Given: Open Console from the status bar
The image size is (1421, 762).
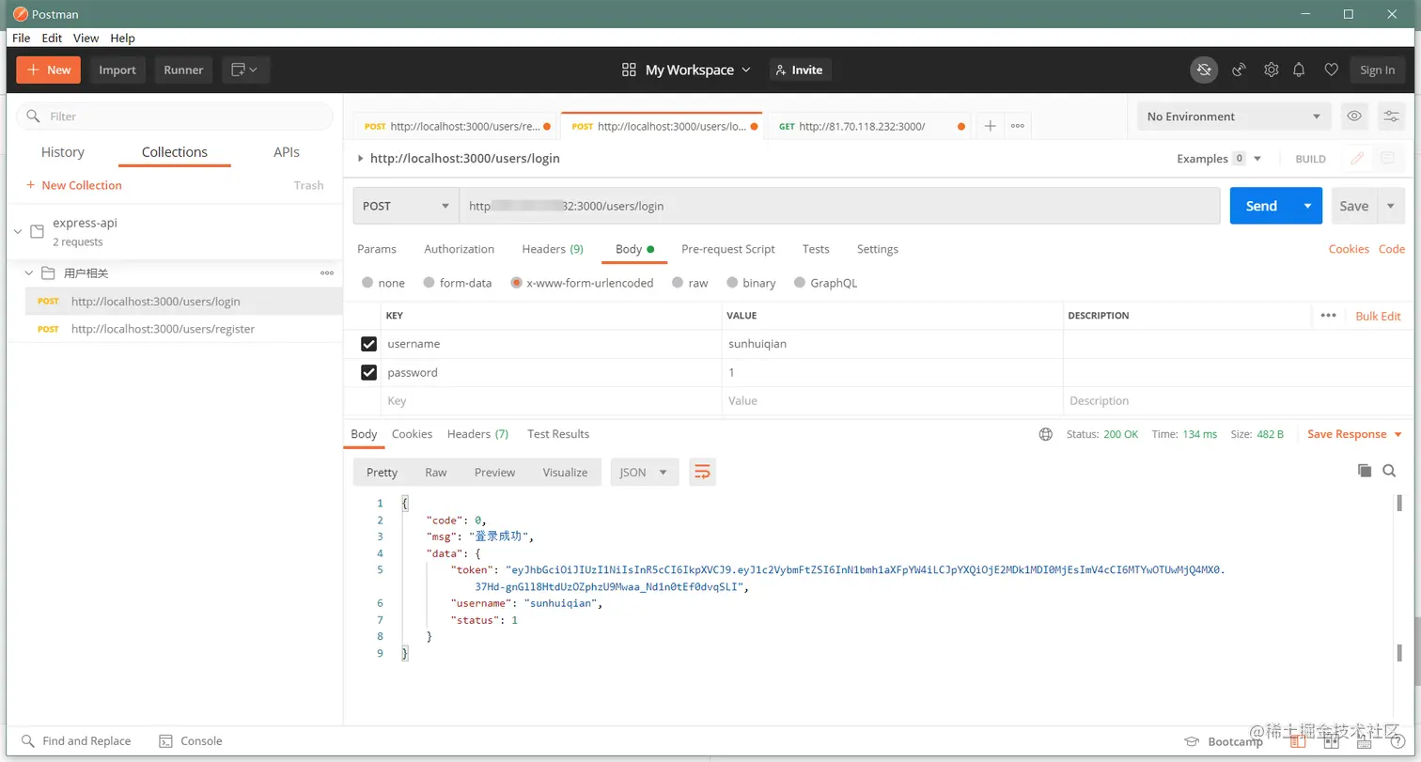Looking at the screenshot, I should pyautogui.click(x=191, y=740).
